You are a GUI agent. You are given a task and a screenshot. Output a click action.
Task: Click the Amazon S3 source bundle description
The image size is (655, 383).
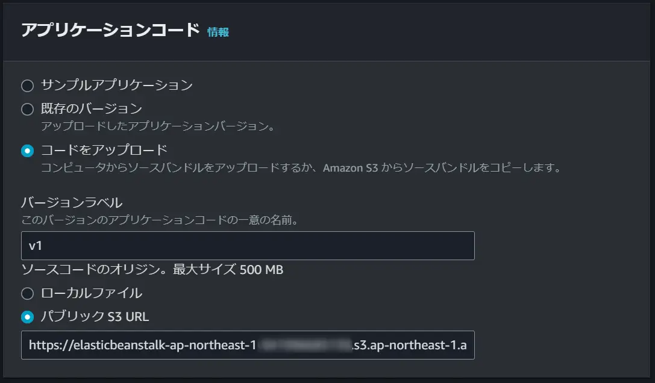pyautogui.click(x=302, y=168)
